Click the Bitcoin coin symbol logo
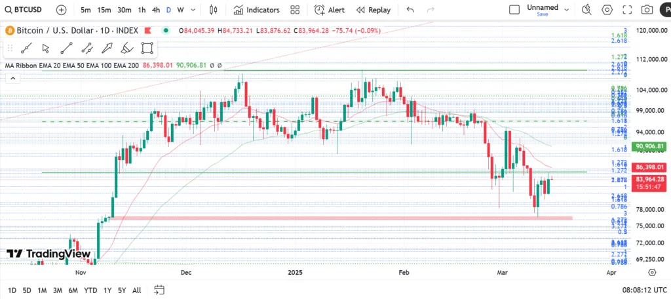The width and height of the screenshot is (671, 299). [10, 31]
